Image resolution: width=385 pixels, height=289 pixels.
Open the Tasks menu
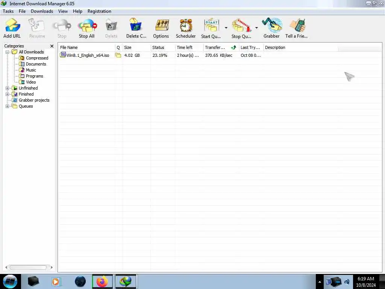tap(8, 11)
